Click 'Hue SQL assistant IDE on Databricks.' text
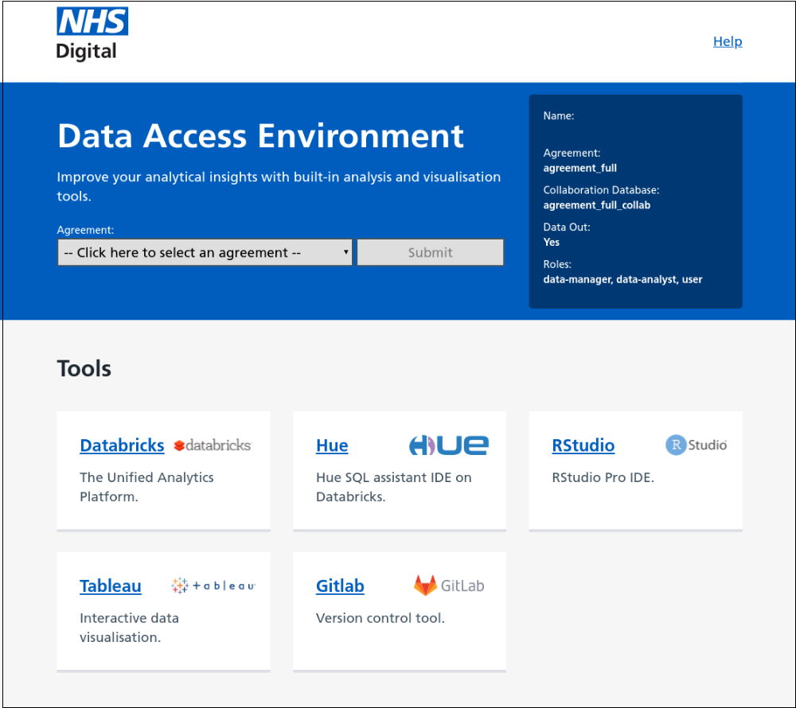Image resolution: width=796 pixels, height=708 pixels. [x=393, y=487]
